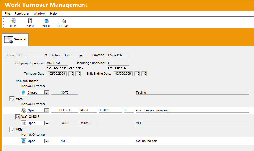Viewport: 254px width, 151px height.
Task: Open the Help menu
Action: tap(53, 14)
